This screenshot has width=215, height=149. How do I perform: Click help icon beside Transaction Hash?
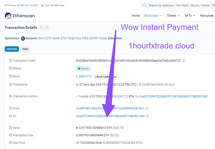pyautogui.click(x=10, y=60)
